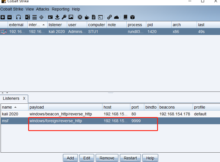This screenshot has height=162, width=220.
Task: Sort sessions by pid column header
Action: pos(159,25)
